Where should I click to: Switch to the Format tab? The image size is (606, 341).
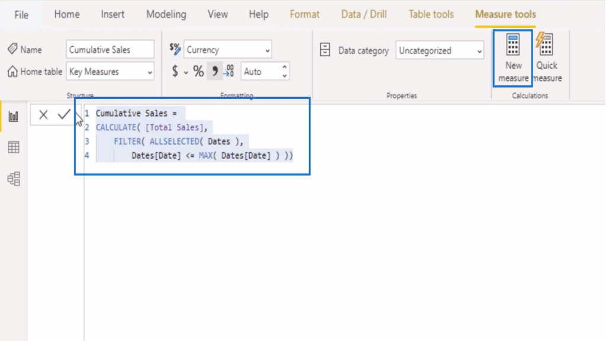(305, 14)
